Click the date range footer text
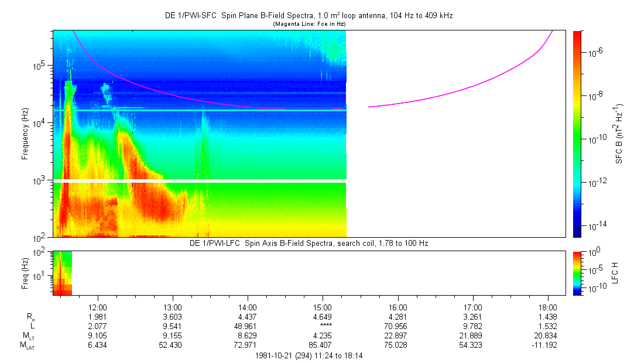The height and width of the screenshot is (363, 634). (309, 355)
